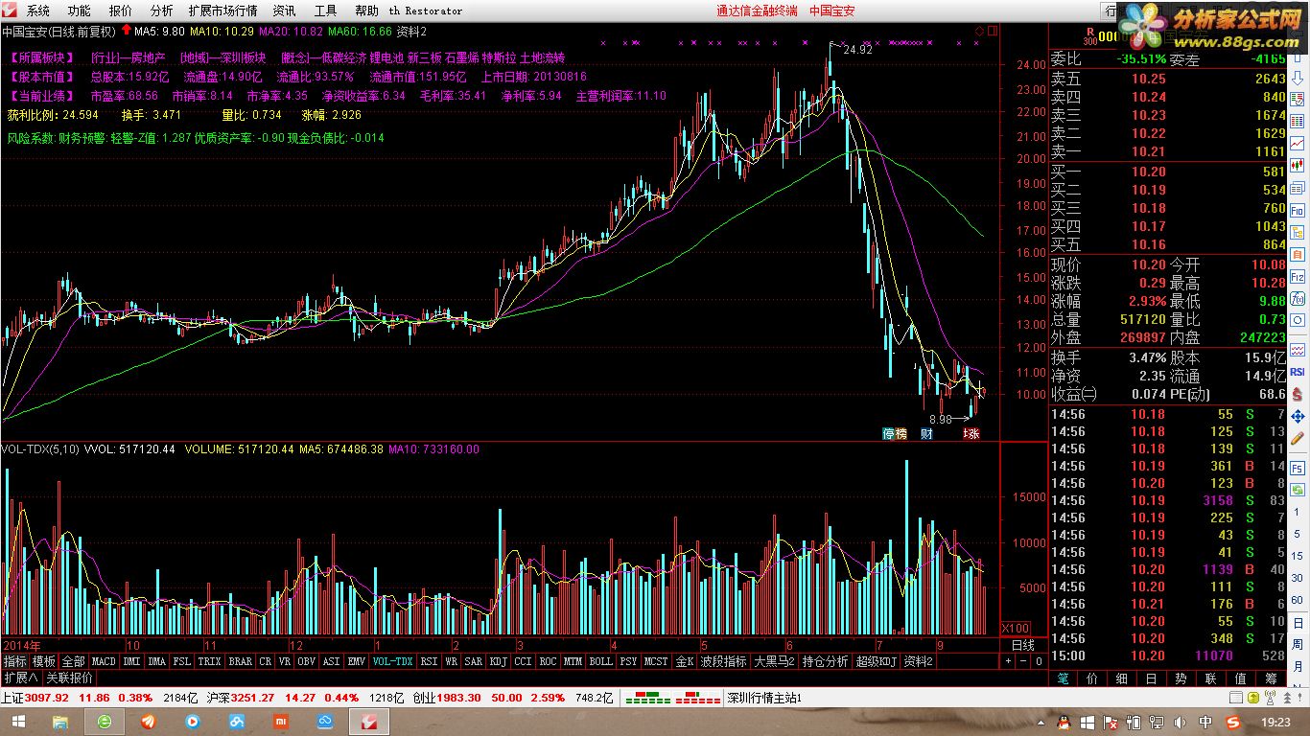Click the F10 company info icon
Screen dimensions: 1310x736
click(x=1297, y=210)
